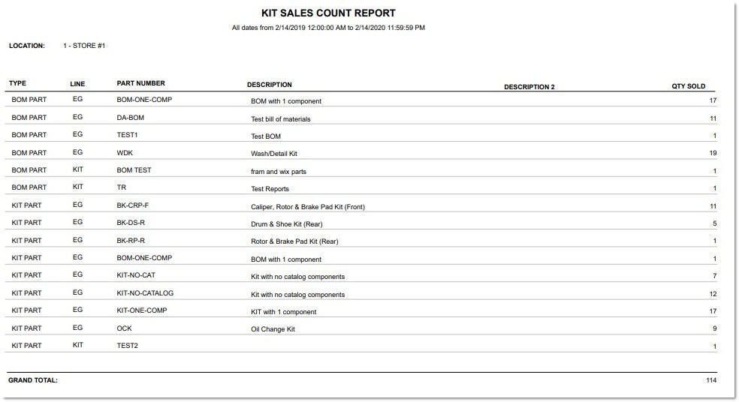Click the DESCRIPTION column header
739x402 pixels.
click(270, 85)
